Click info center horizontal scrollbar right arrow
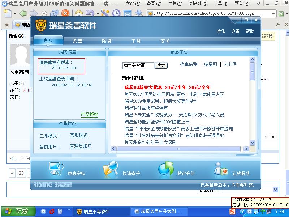The image size is (289, 217). (246, 149)
